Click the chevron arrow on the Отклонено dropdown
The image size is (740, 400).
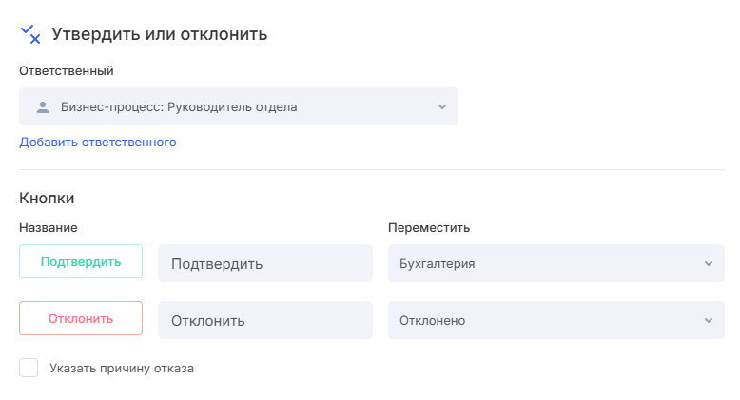[x=708, y=321]
